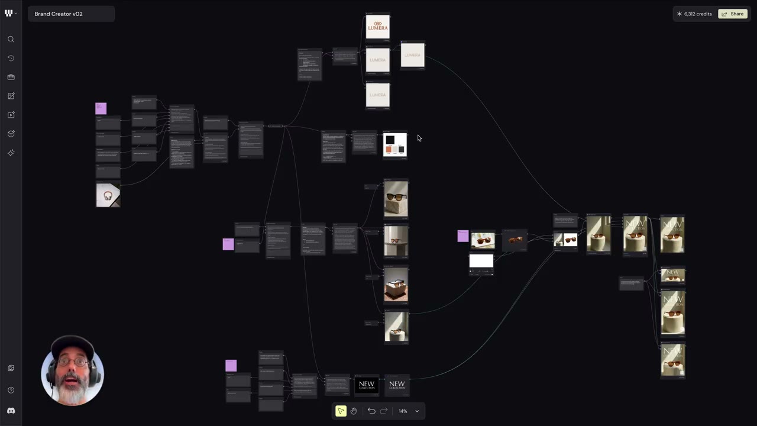Open the toolbox briefcase icon in the sidebar
This screenshot has width=757, height=426.
[x=11, y=77]
